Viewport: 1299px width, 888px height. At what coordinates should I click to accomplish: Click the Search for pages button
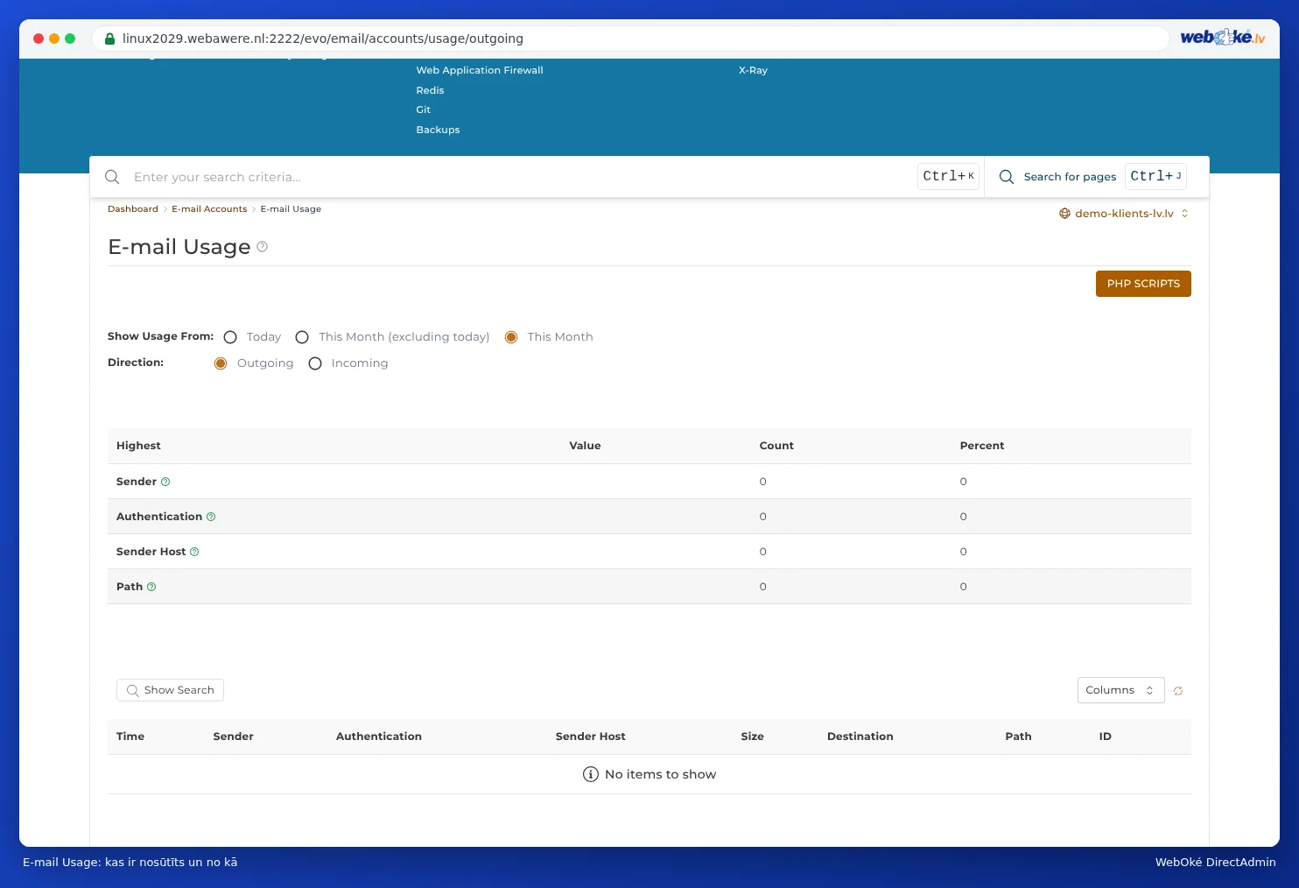click(1092, 177)
